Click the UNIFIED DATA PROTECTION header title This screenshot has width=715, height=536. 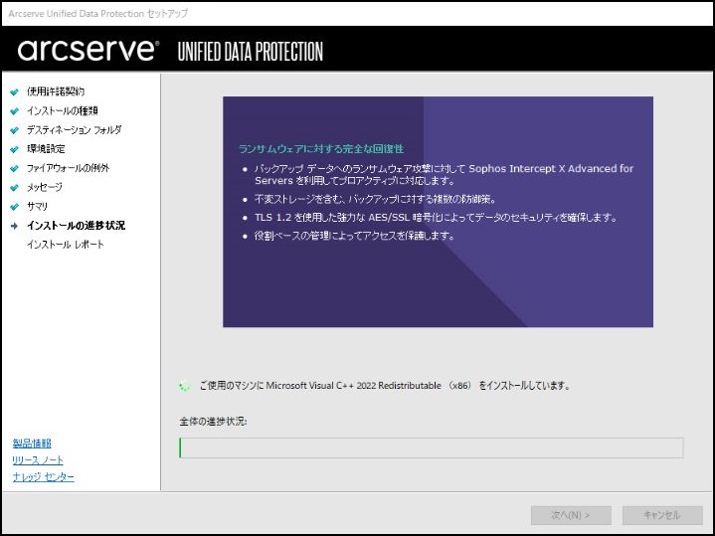[251, 51]
